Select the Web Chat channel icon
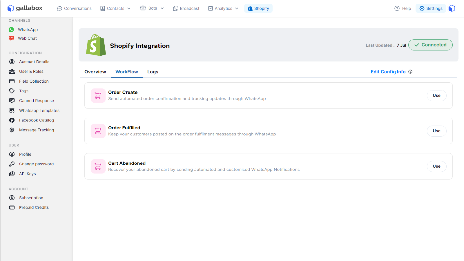 [11, 38]
